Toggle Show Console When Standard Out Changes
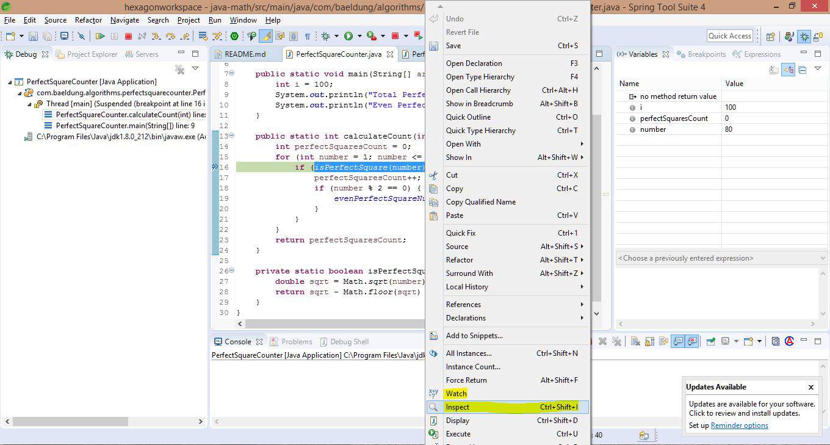 [x=677, y=341]
